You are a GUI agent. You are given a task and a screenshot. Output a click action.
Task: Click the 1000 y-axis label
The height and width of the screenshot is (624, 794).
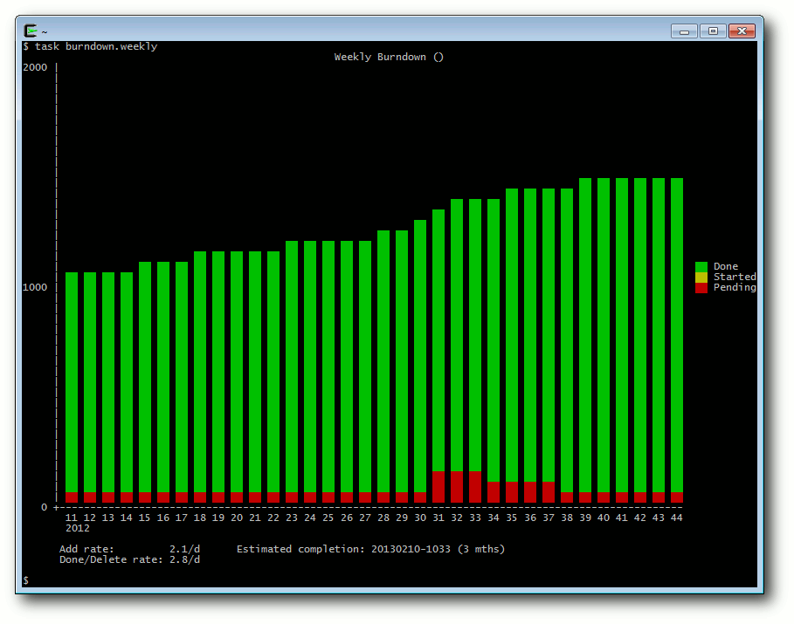(35, 287)
